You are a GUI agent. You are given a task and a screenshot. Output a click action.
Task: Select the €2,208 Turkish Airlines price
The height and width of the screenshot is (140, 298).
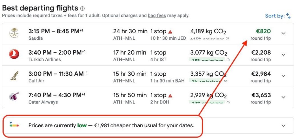pos(261,53)
